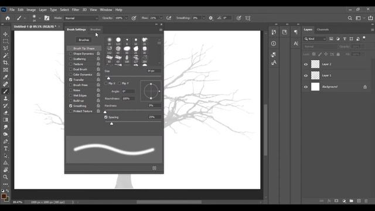Click the brush Size slider handle
Screen dimensions: 375x211
108,78
